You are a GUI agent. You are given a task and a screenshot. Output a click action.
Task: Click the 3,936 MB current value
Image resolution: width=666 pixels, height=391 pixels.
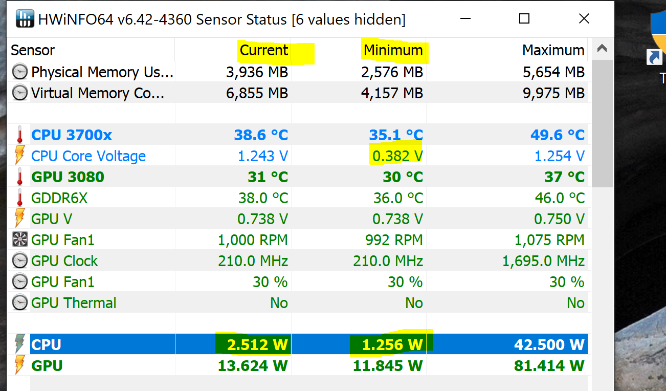(x=257, y=72)
